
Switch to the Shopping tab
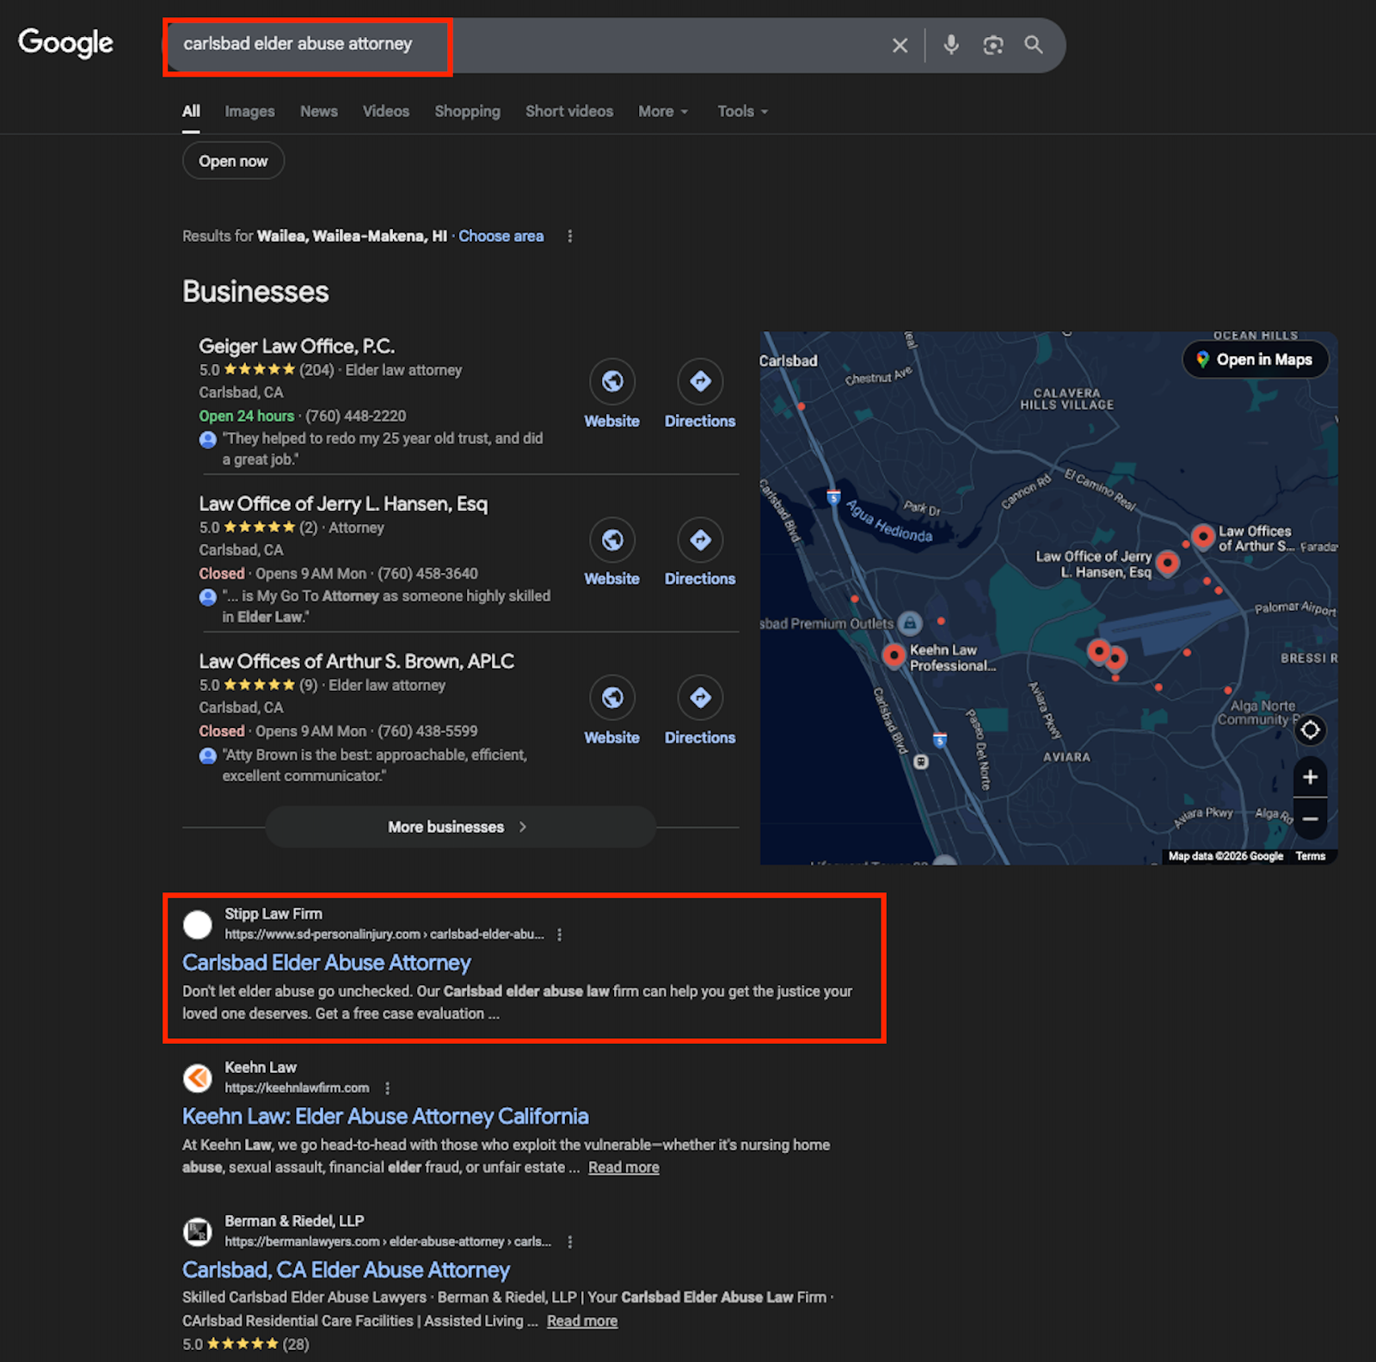pos(468,111)
